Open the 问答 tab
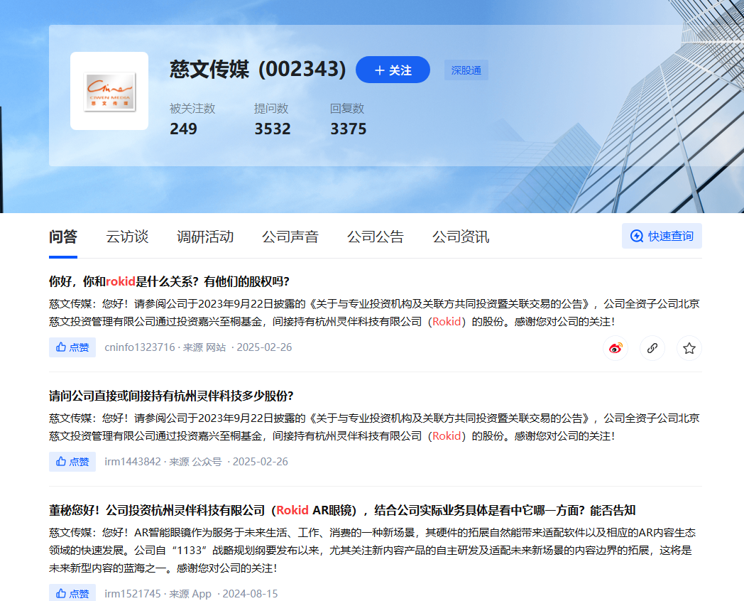This screenshot has height=601, width=744. point(63,237)
